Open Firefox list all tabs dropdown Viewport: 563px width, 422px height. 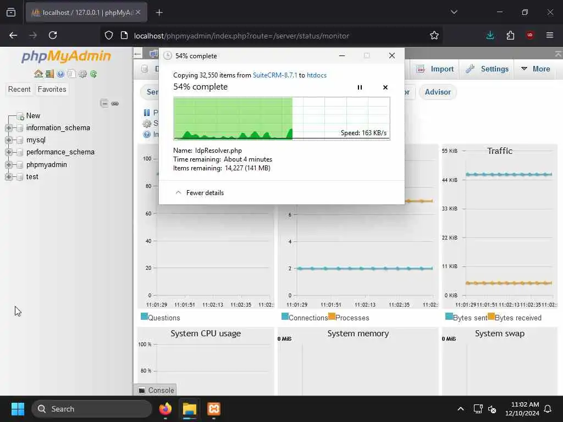click(x=454, y=12)
